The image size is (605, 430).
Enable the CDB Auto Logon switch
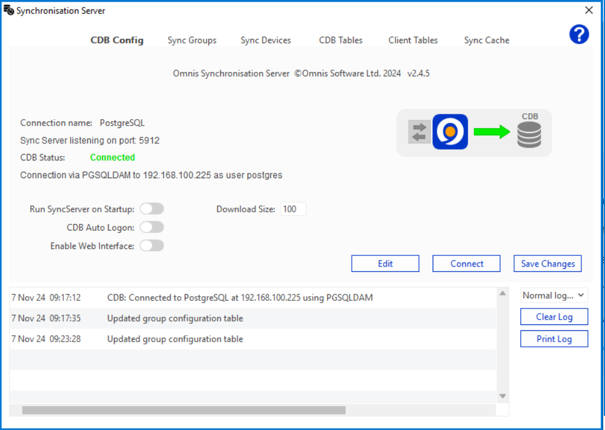pos(152,227)
